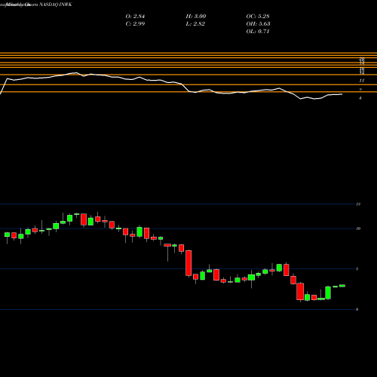
Task: Click the 4 label on indicator axis
Action: pos(360,98)
